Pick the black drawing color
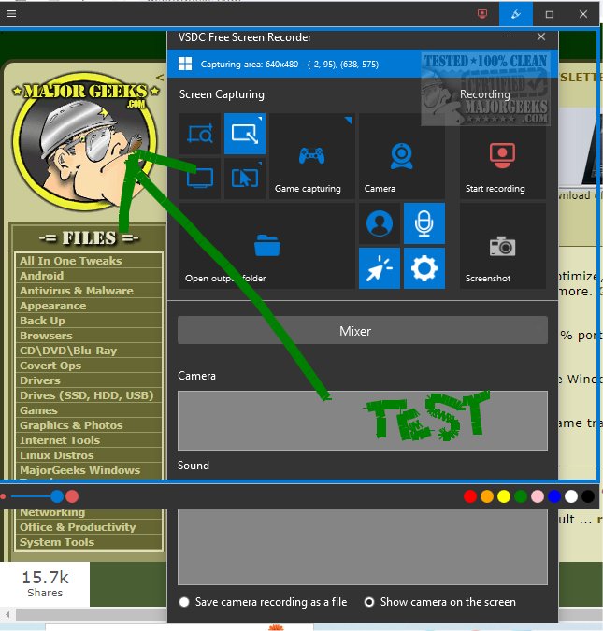Screen dimensions: 603x631 pyautogui.click(x=588, y=496)
